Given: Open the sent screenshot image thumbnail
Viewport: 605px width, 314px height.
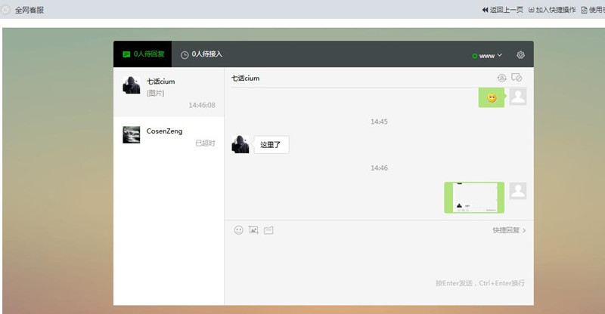Looking at the screenshot, I should pos(474,197).
